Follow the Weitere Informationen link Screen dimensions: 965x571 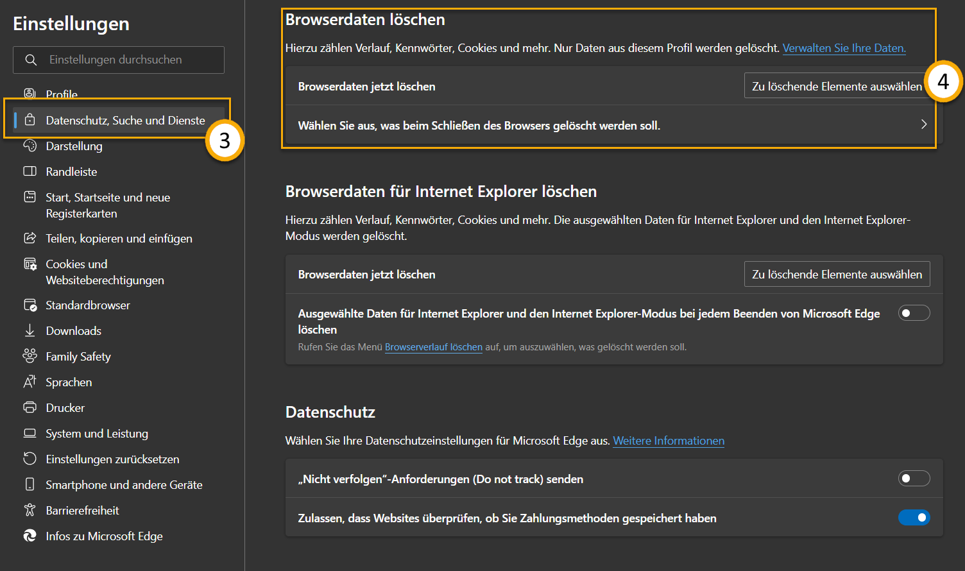tap(669, 441)
